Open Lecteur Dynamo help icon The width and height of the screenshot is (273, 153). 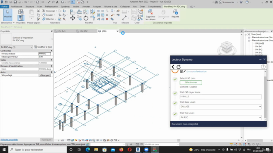click(x=263, y=67)
